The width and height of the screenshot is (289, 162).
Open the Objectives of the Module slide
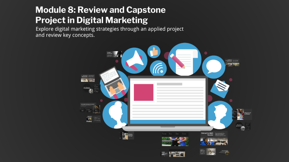pos(242,114)
